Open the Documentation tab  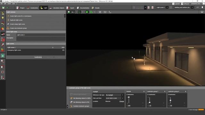click(x=83, y=8)
